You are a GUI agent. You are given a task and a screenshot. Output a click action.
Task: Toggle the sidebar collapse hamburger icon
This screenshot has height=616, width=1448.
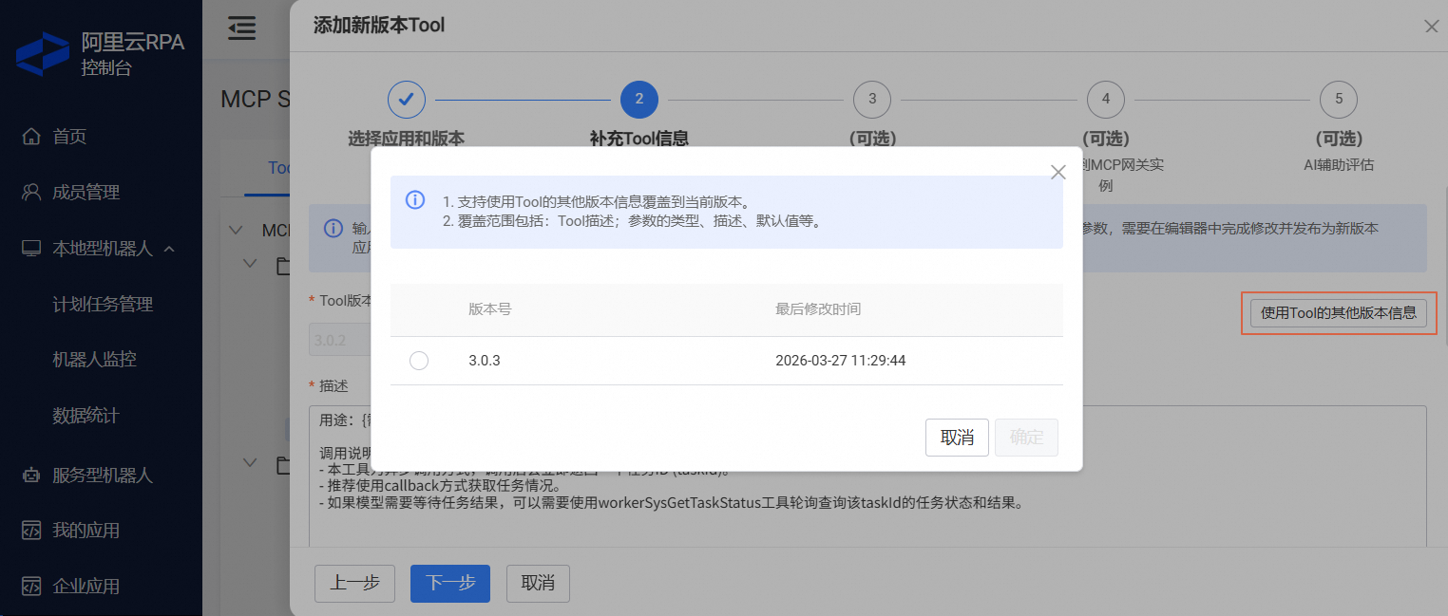pyautogui.click(x=242, y=28)
